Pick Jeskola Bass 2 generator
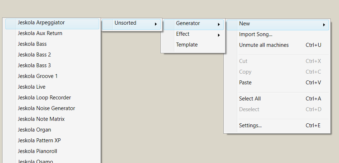Viewport: 339px width, 163px height. [34, 55]
